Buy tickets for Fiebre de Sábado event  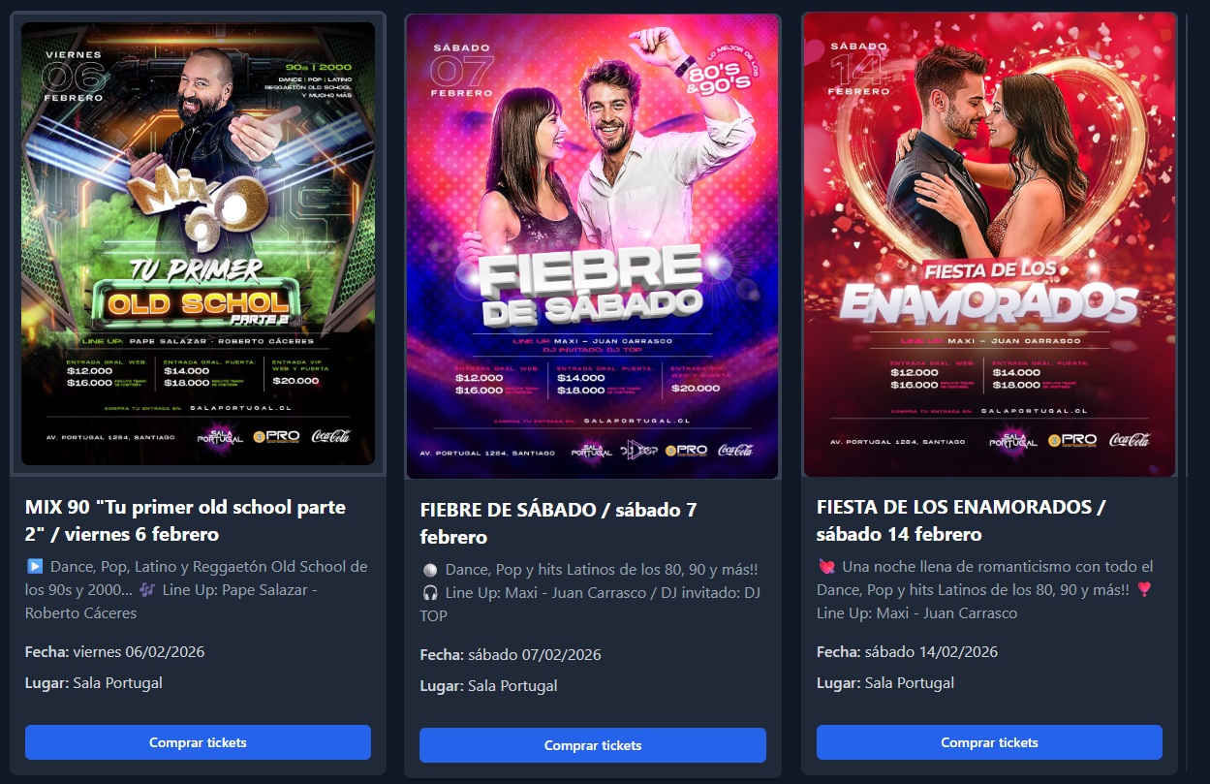[x=593, y=745]
